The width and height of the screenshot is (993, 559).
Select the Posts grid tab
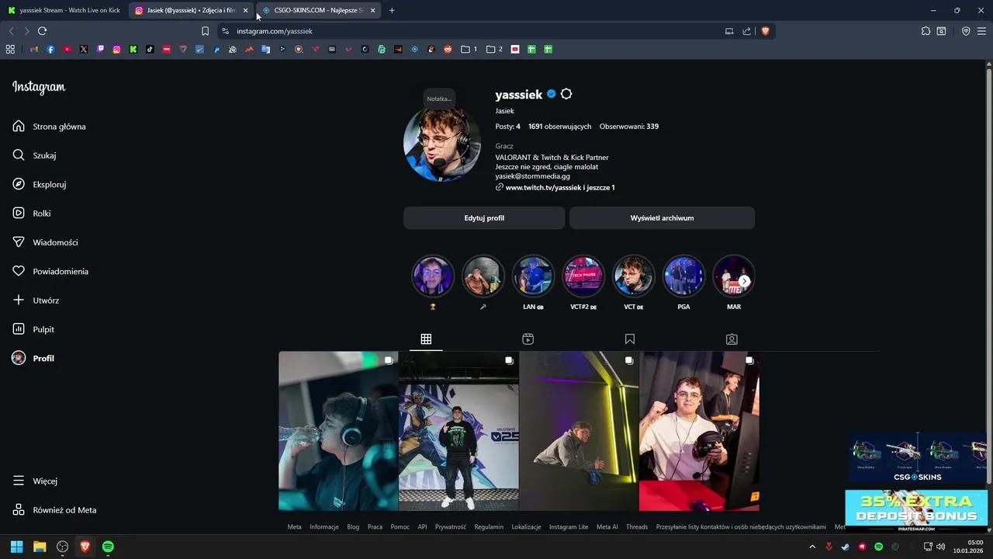click(426, 339)
